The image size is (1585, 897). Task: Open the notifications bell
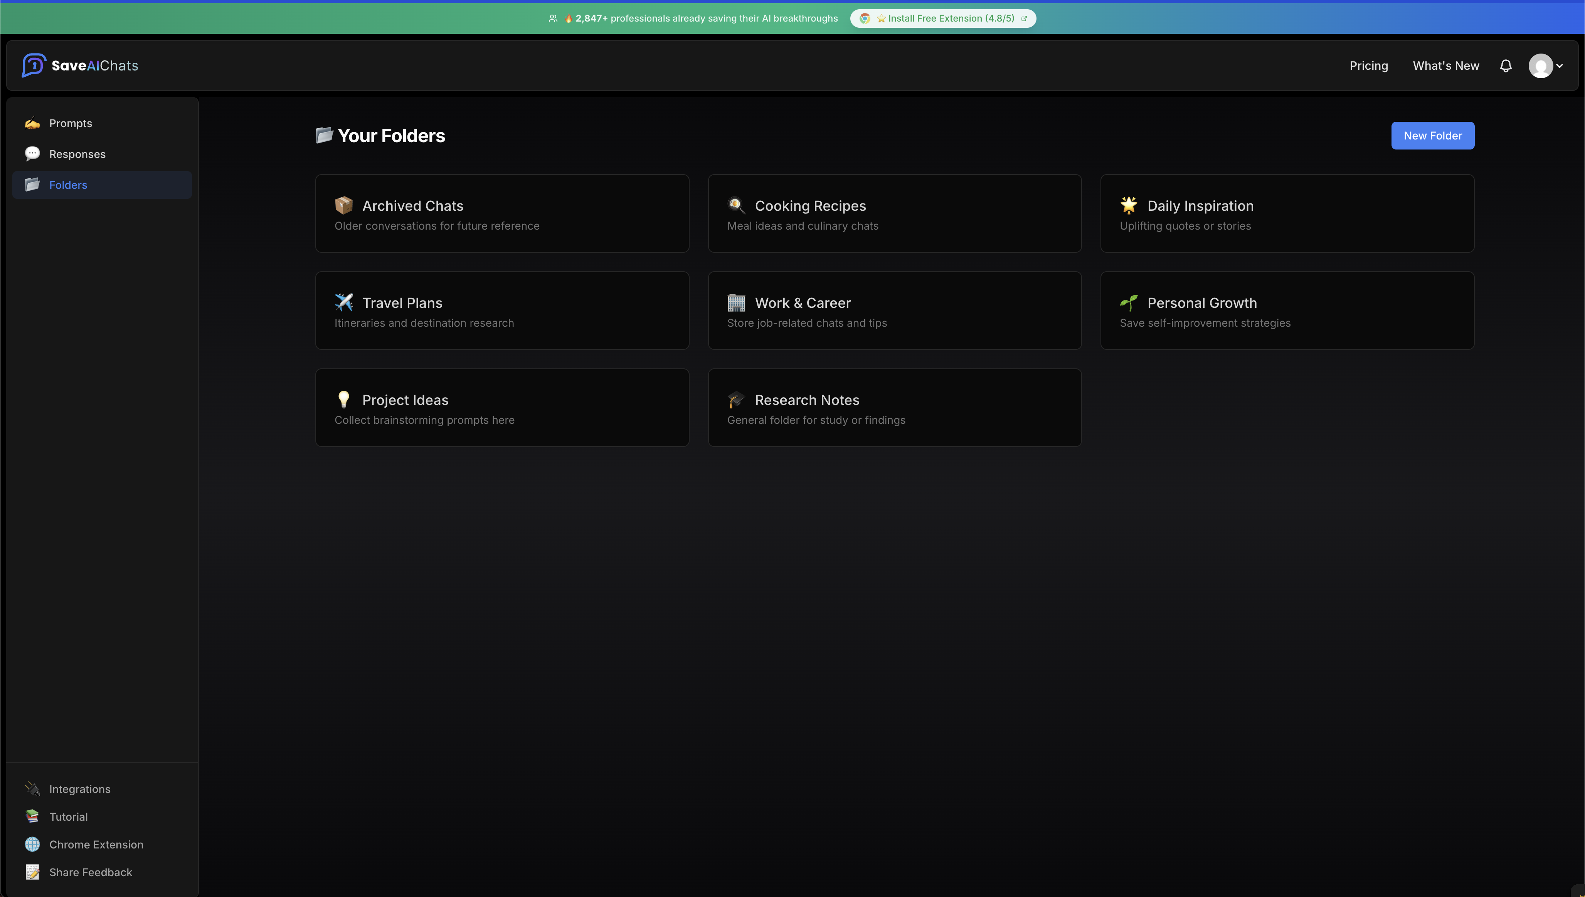1506,66
